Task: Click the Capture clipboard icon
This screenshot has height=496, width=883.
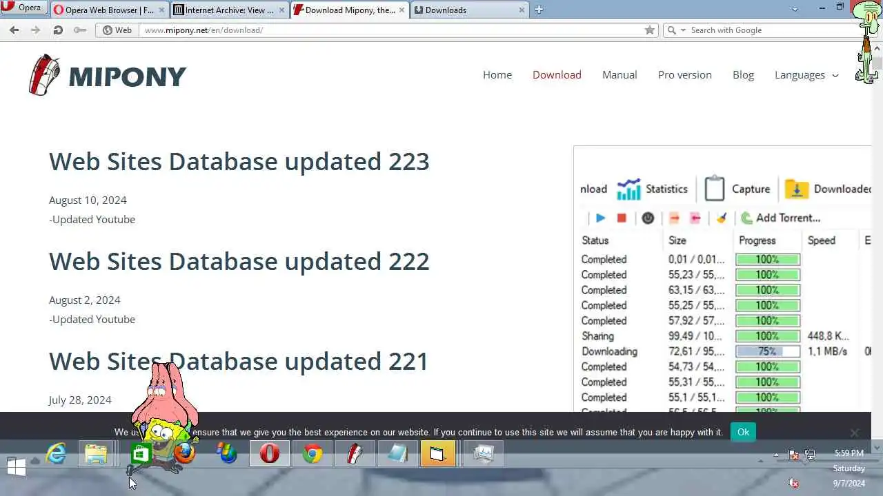Action: click(x=715, y=188)
